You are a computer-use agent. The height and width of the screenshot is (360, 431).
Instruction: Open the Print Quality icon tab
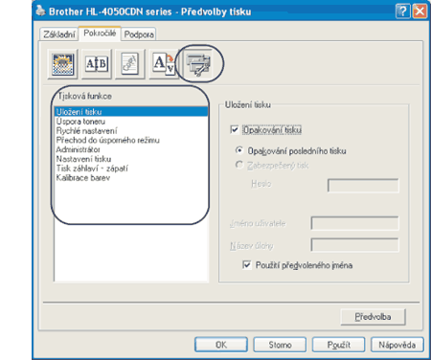(x=62, y=64)
